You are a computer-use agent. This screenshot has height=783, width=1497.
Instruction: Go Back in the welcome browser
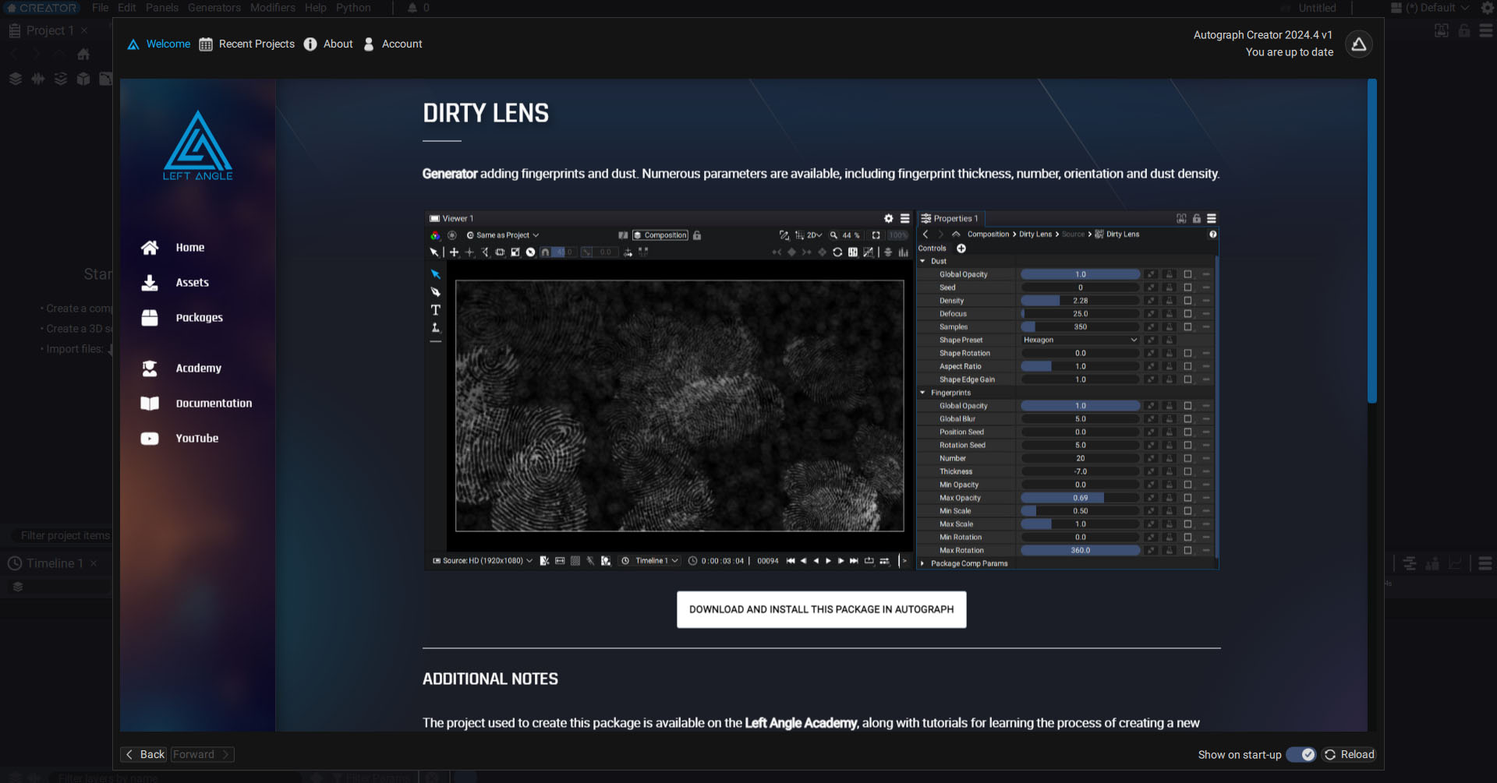(145, 754)
